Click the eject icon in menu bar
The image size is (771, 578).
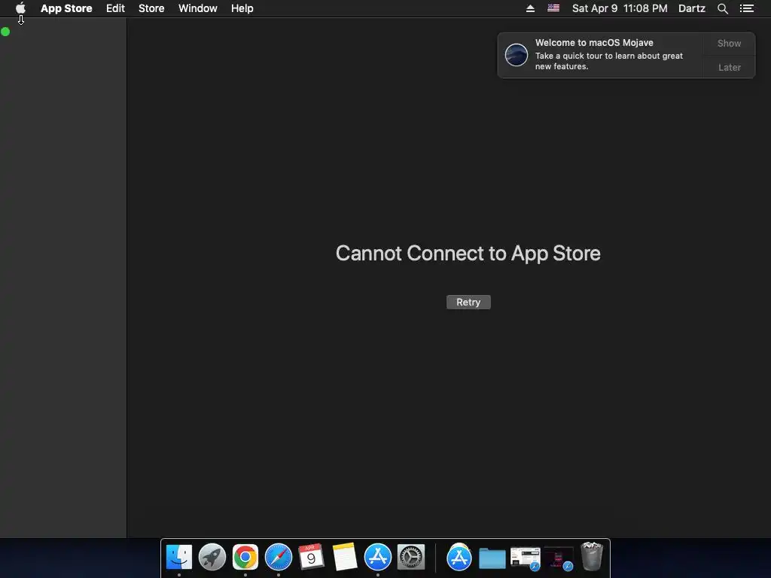(x=530, y=8)
